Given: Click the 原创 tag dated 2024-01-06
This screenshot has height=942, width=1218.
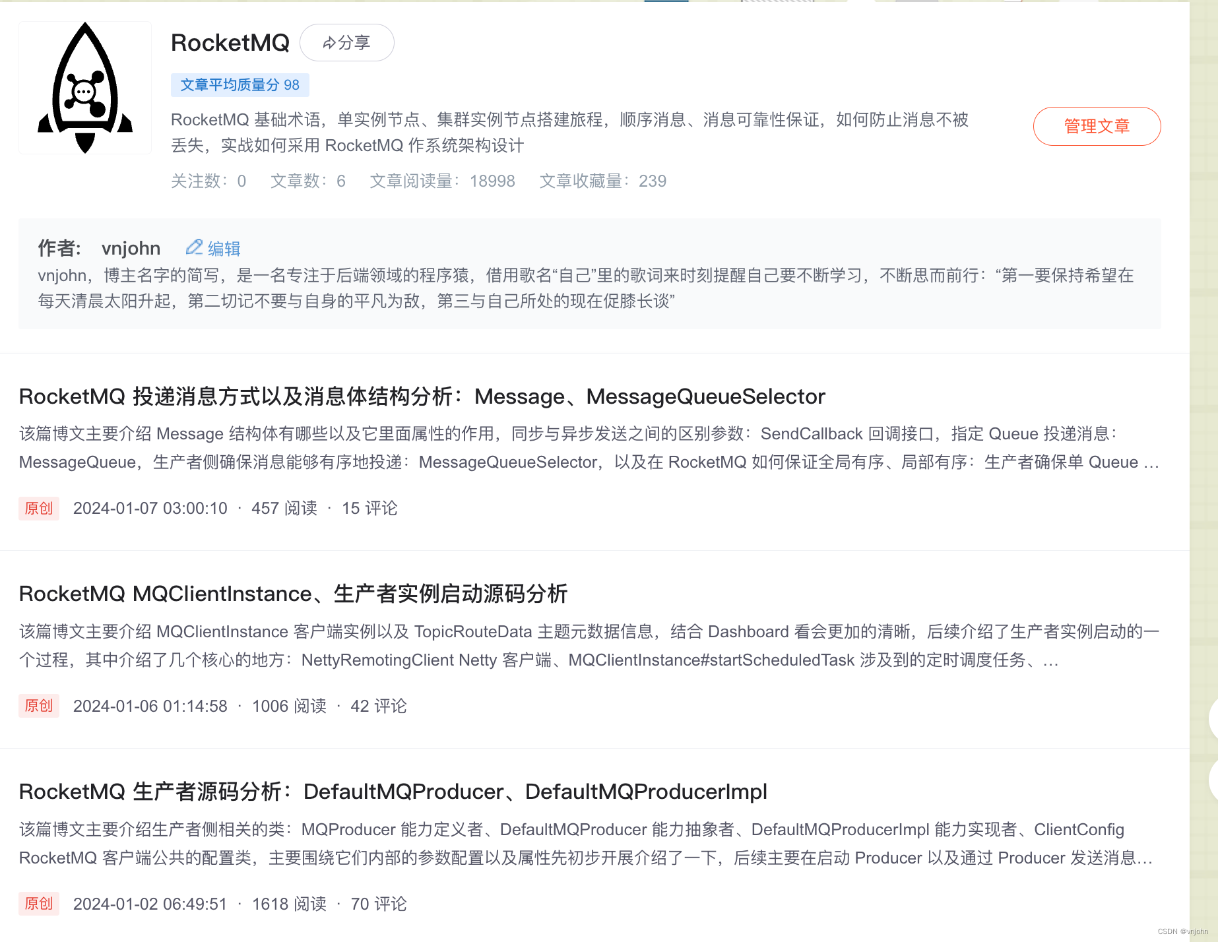Looking at the screenshot, I should [x=39, y=706].
